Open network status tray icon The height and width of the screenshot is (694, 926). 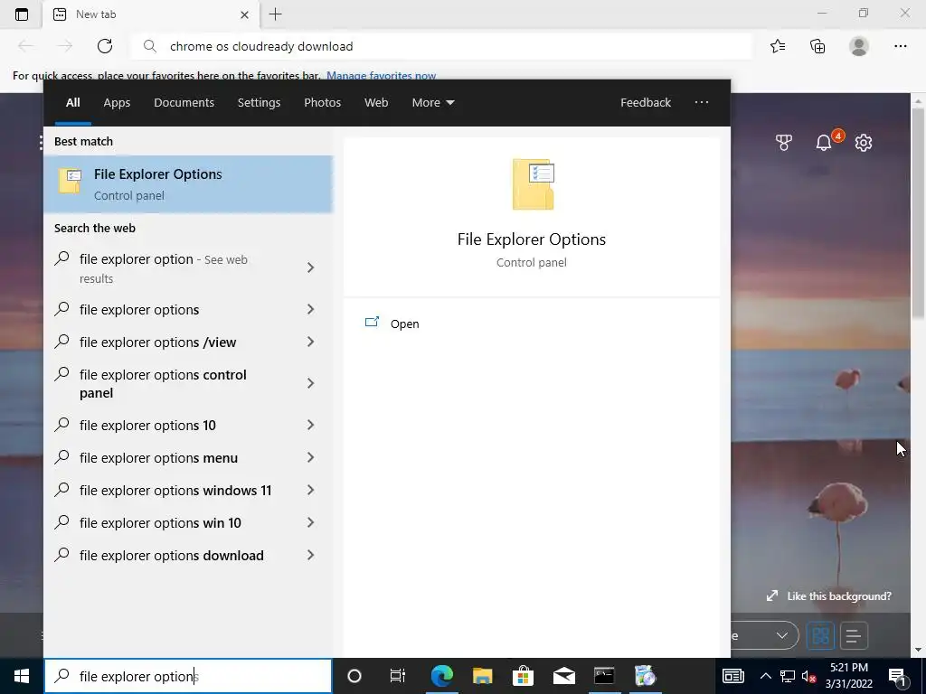788,676
